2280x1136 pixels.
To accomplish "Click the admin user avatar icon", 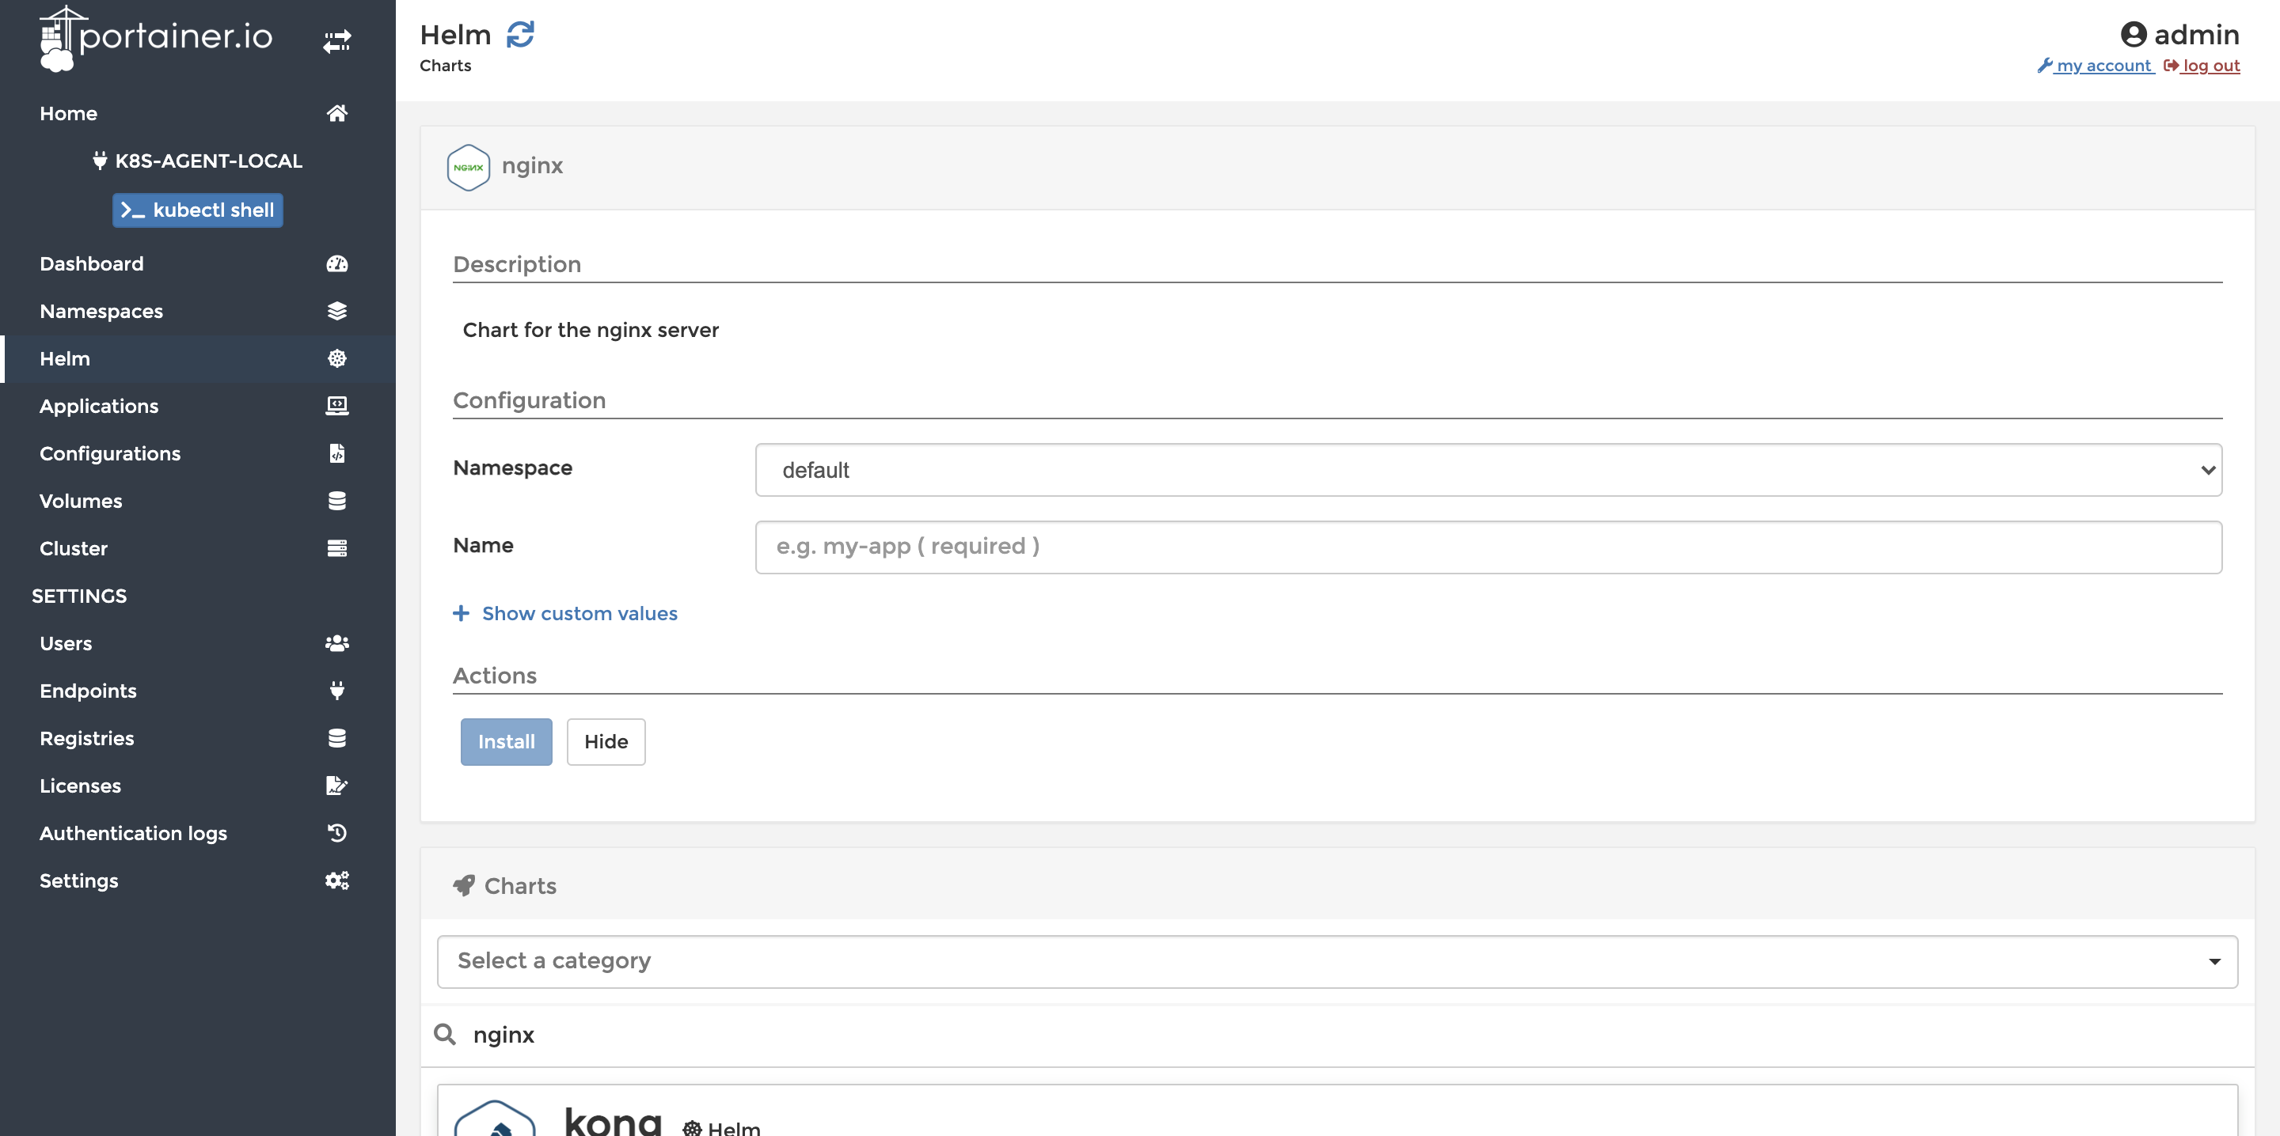I will tap(2134, 35).
